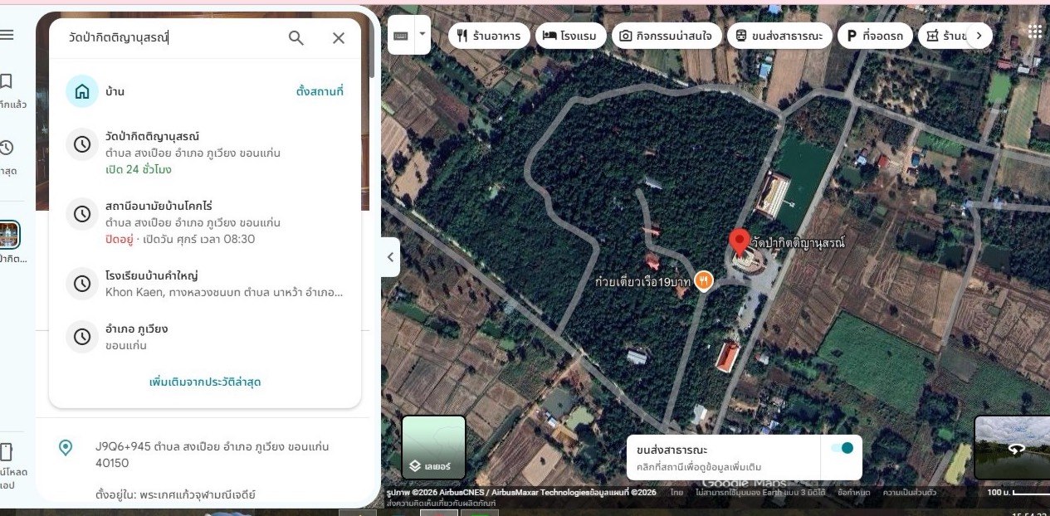This screenshot has width=1050, height=516.
Task: Open the Google apps grid
Action: [1035, 32]
